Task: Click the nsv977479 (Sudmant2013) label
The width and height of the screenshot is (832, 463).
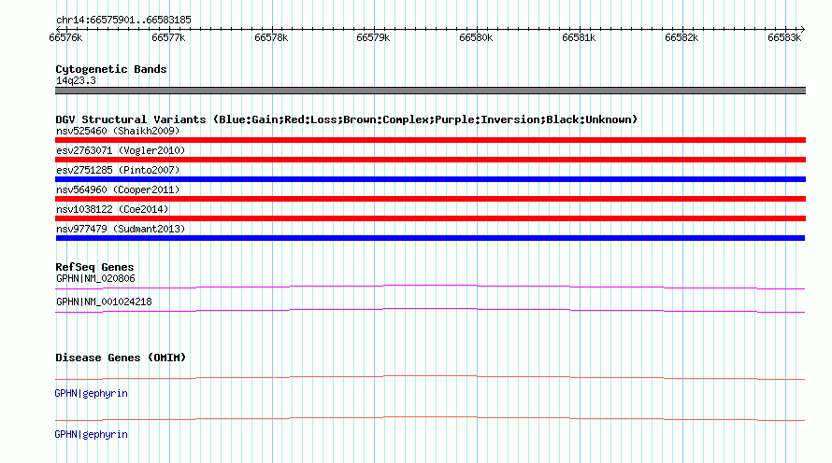Action: [121, 229]
